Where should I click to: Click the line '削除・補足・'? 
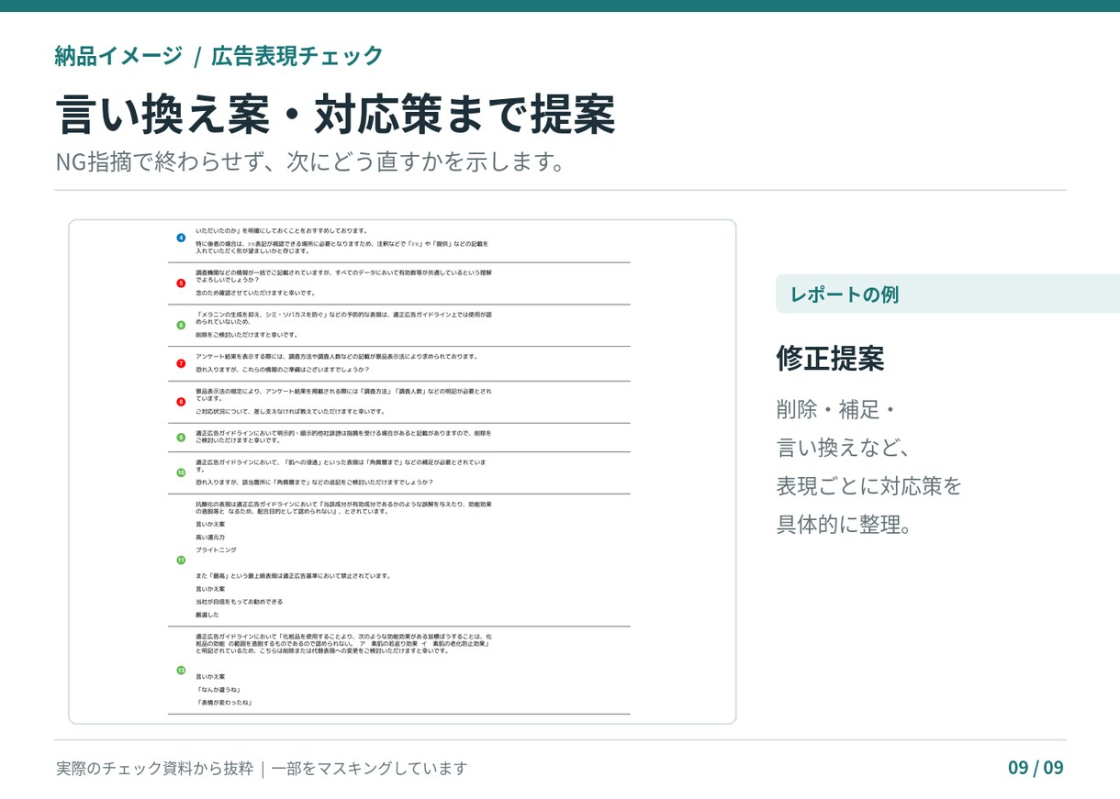(x=835, y=409)
